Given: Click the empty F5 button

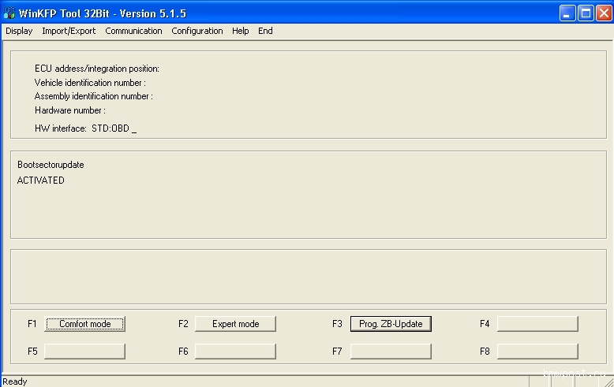Looking at the screenshot, I should [84, 351].
